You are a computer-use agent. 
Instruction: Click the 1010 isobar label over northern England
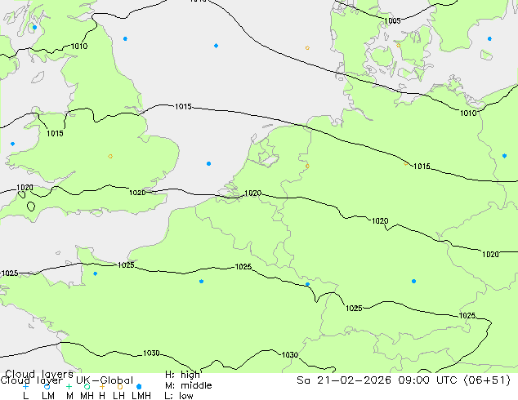click(x=79, y=47)
